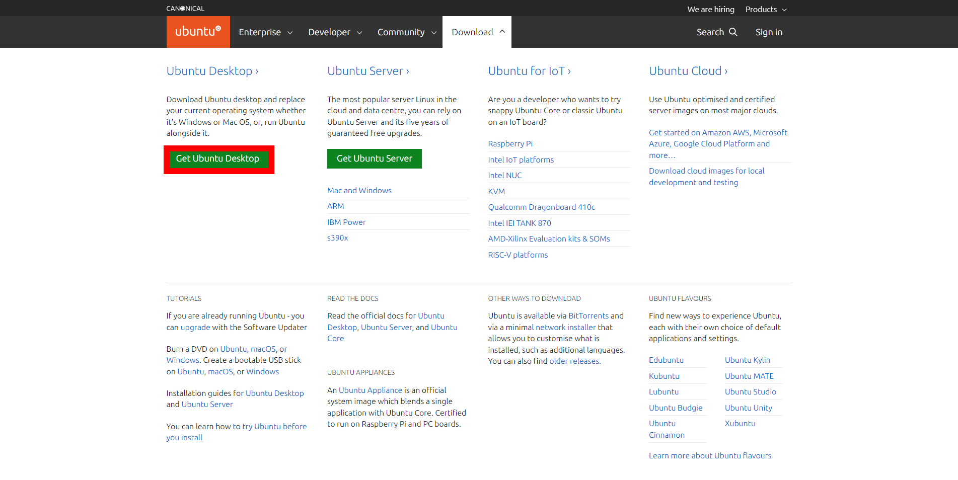Select the Ubuntu Budgie flavour
Screen dimensions: 958x480
pos(676,408)
